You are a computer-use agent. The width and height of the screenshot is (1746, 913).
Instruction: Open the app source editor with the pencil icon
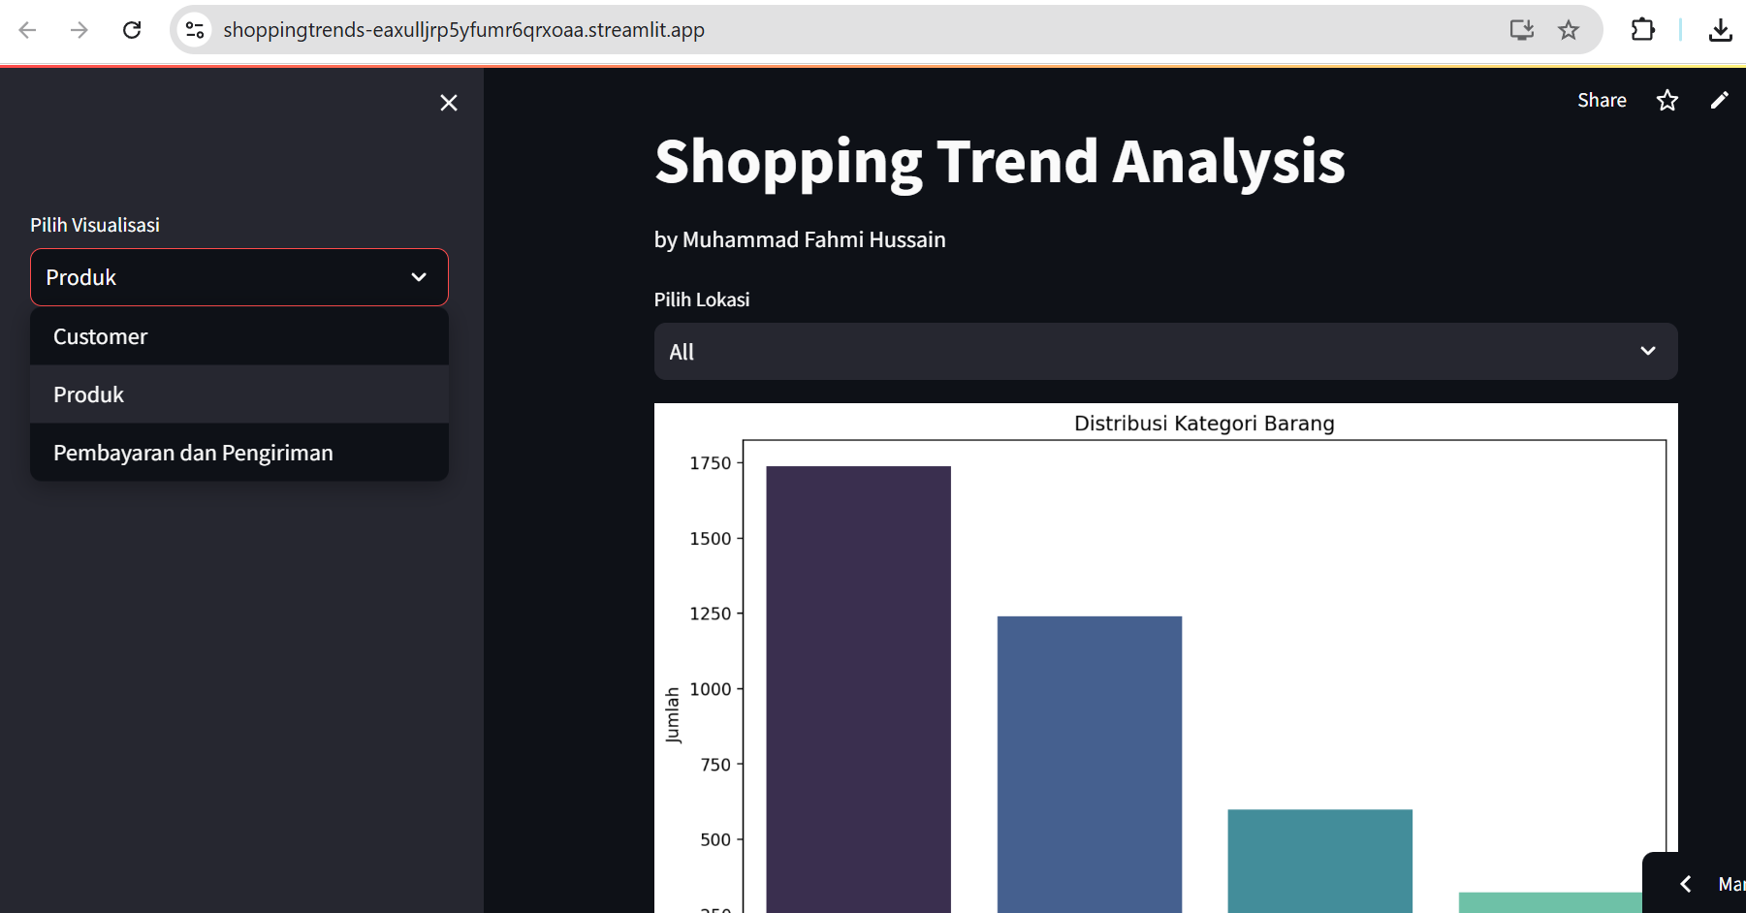point(1720,100)
